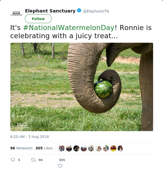Open the 8:20 AM 3 Aug 2018 timestamp

pos(30,137)
